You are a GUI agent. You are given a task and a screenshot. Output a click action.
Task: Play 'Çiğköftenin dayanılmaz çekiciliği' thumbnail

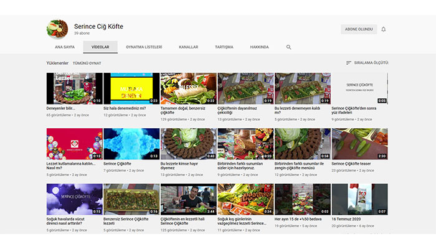point(245,88)
